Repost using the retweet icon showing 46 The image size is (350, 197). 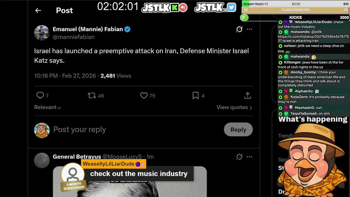click(92, 95)
